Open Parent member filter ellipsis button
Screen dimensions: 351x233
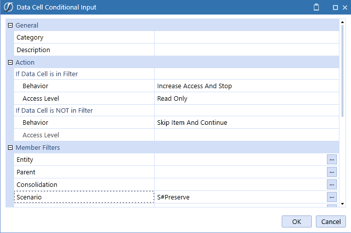(331, 172)
